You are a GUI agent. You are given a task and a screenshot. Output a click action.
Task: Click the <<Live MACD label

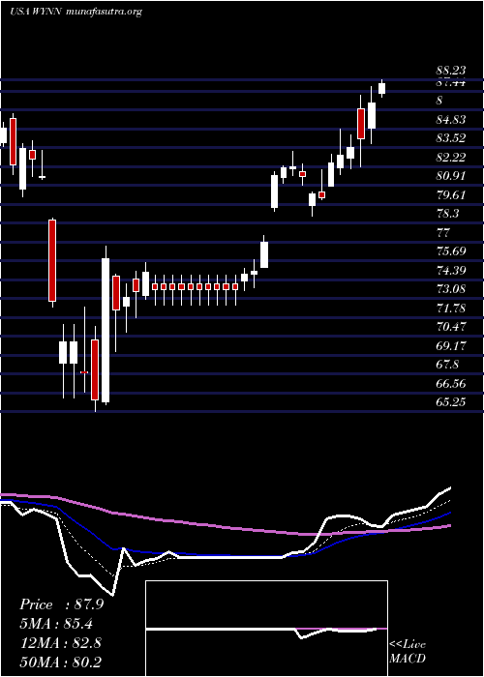click(x=408, y=652)
